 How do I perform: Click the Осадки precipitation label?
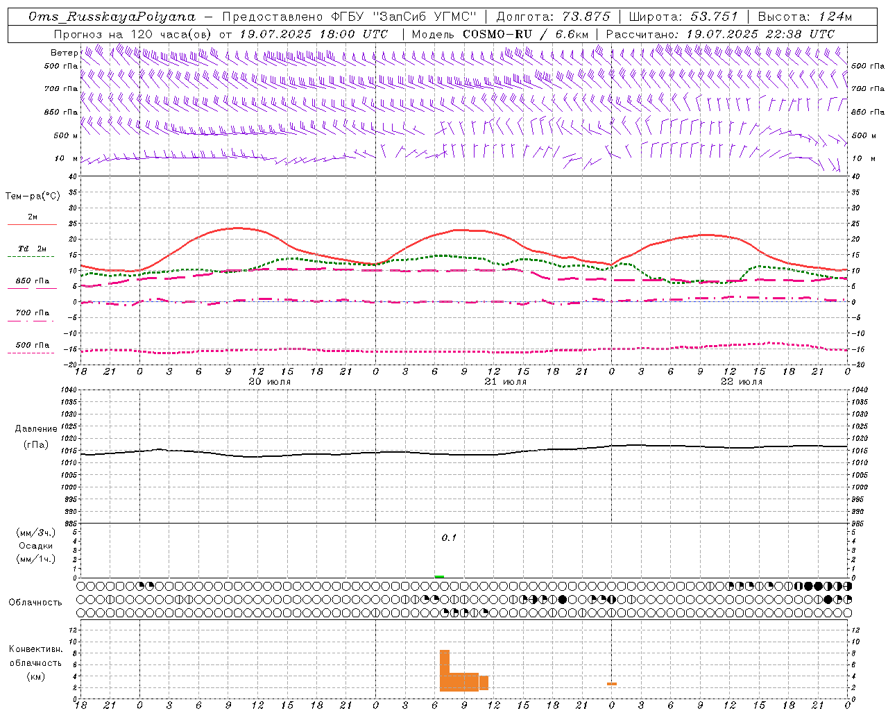tap(36, 546)
